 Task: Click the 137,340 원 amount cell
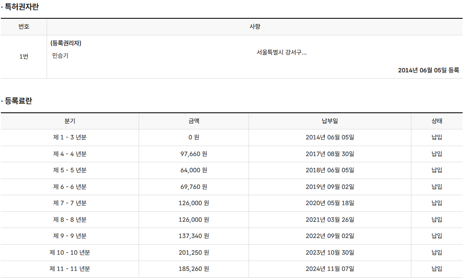tap(194, 236)
